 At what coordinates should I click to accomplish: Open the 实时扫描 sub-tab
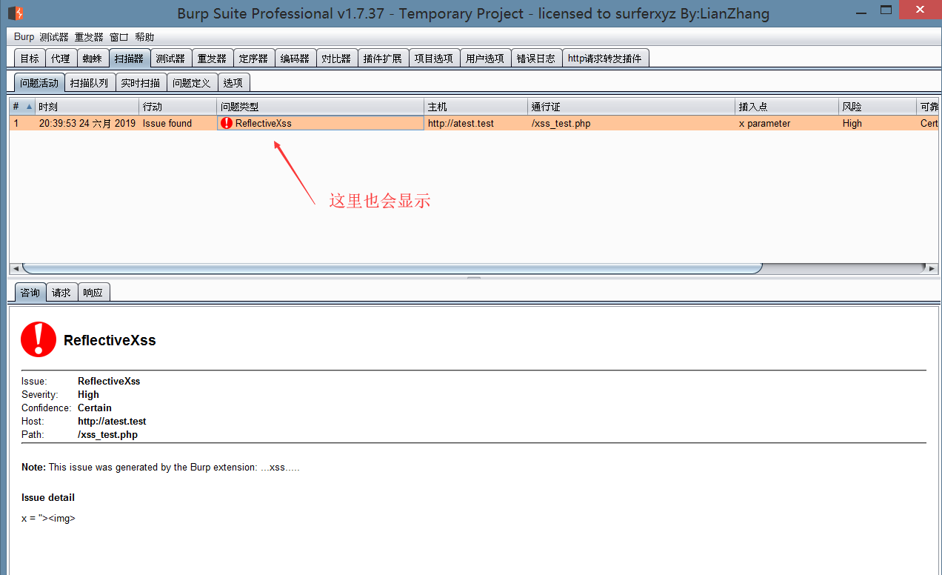[x=141, y=83]
